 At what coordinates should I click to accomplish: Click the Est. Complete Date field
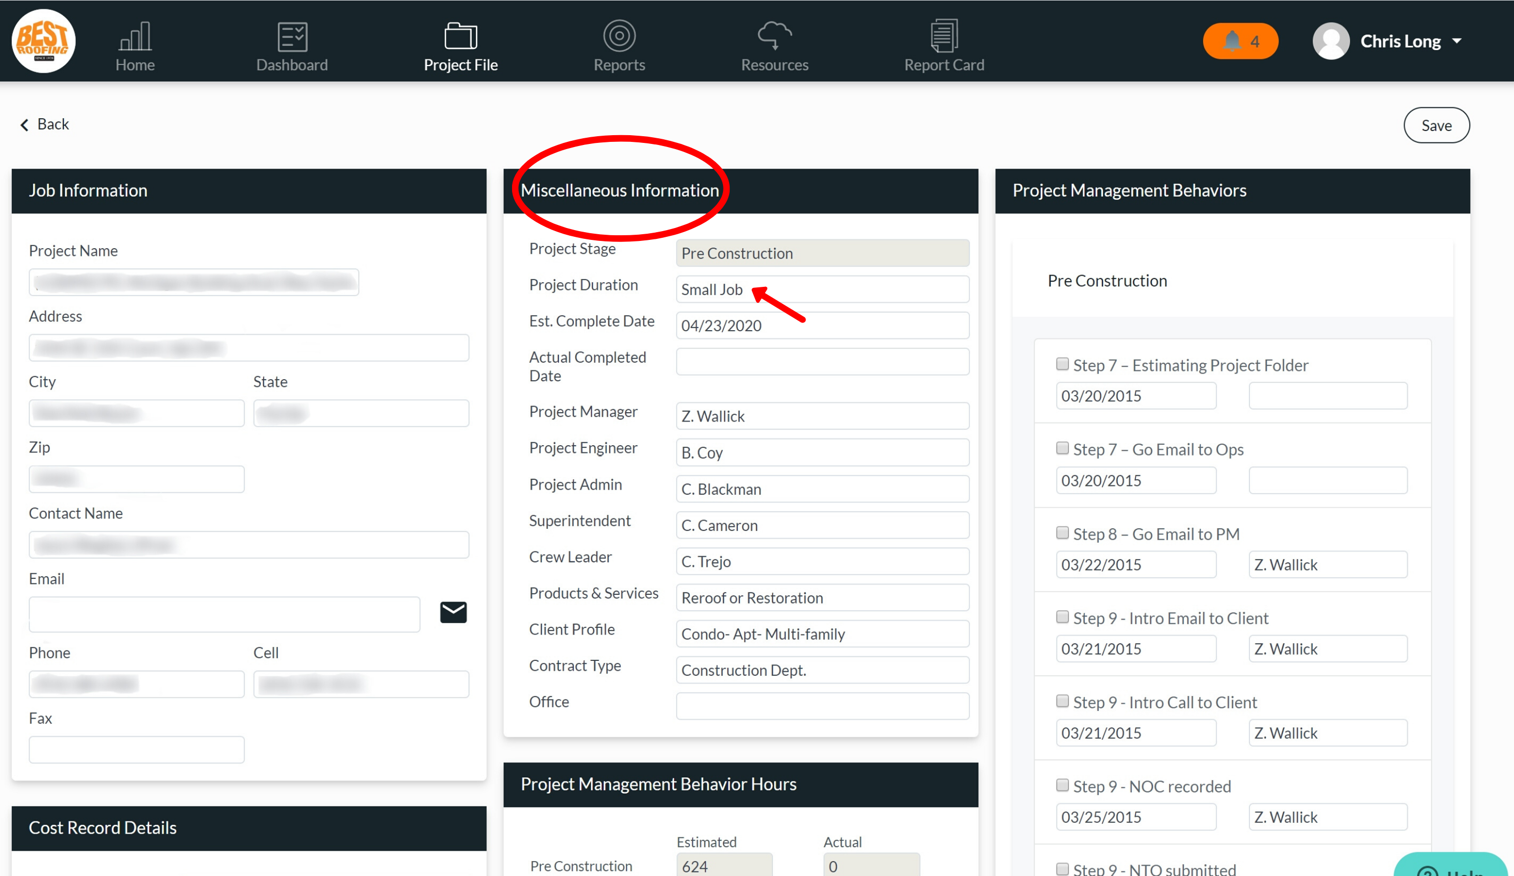822,325
